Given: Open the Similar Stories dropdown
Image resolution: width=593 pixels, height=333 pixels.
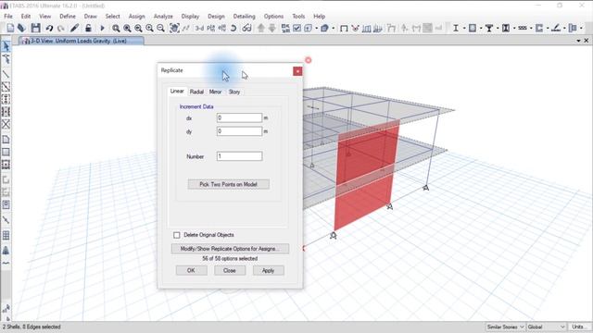Looking at the screenshot, I should tap(505, 327).
